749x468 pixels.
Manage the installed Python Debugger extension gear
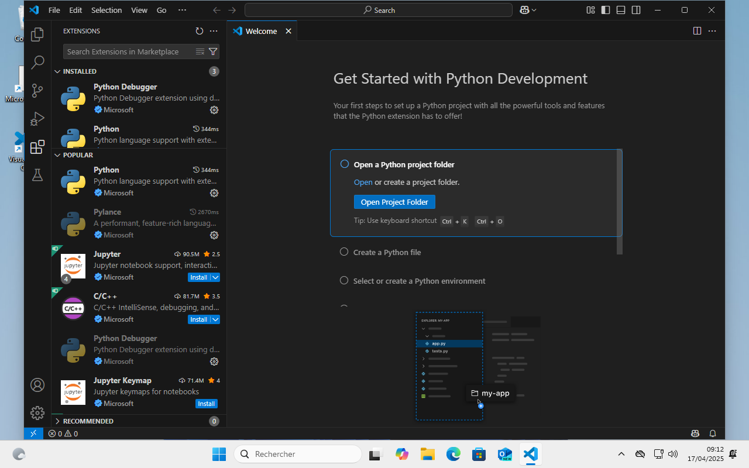[214, 110]
